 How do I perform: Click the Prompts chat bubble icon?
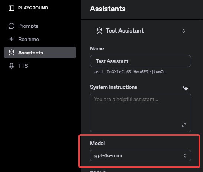coord(12,26)
